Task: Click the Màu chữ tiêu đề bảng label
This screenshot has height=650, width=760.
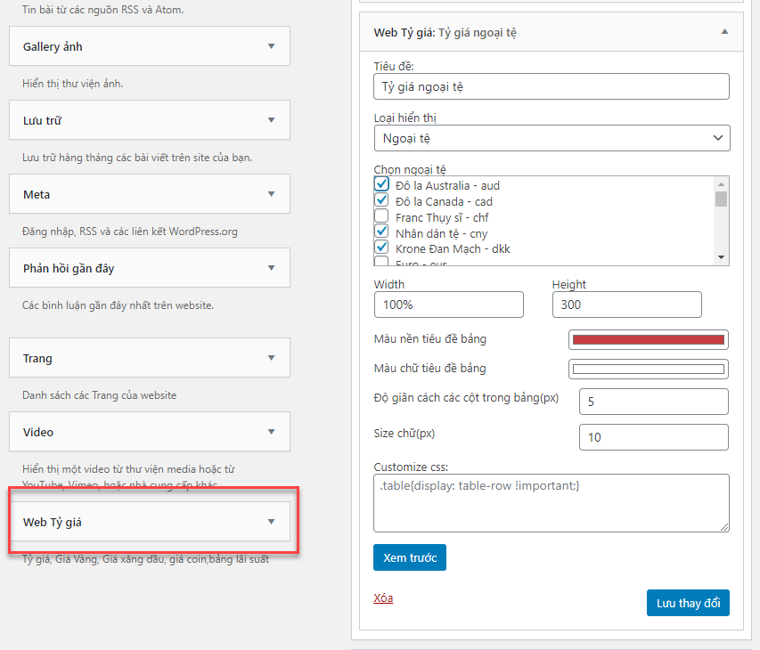Action: (430, 369)
